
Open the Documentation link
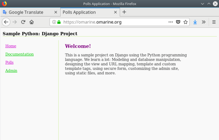pyautogui.click(x=19, y=54)
